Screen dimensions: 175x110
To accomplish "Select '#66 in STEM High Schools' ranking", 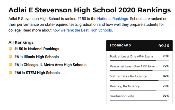I will click(37, 73).
